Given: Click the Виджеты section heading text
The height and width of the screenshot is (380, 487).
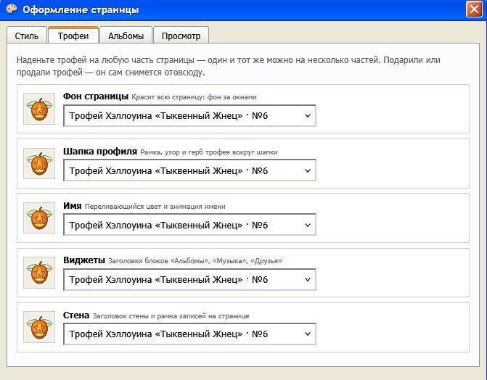Looking at the screenshot, I should 84,260.
